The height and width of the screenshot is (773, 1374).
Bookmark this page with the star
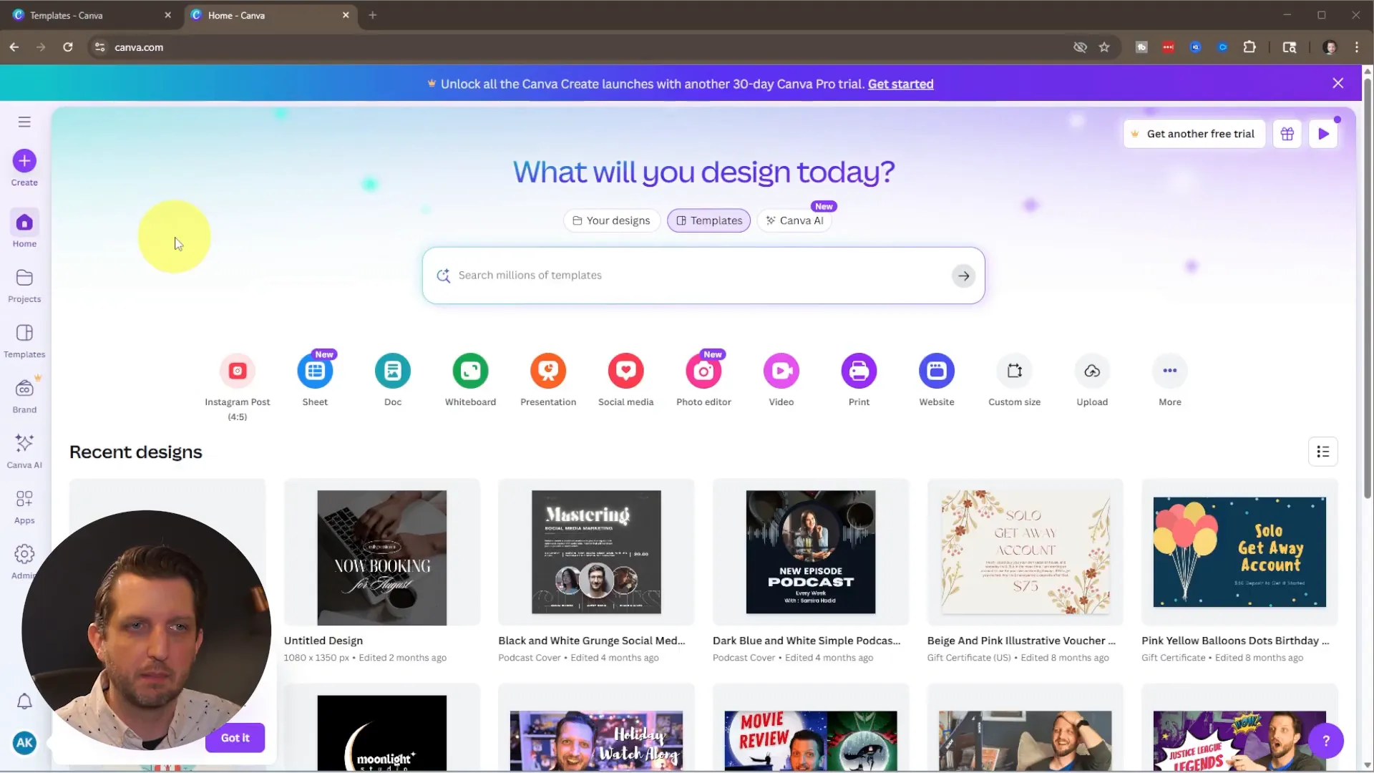click(x=1104, y=47)
